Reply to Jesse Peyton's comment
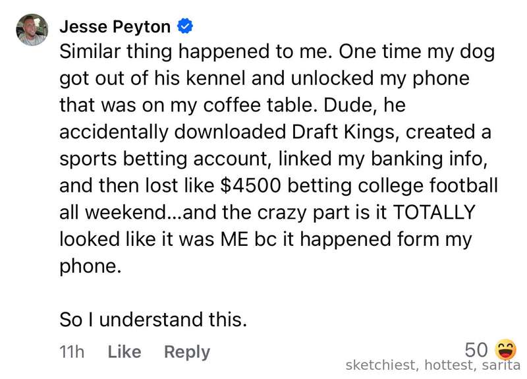 coord(187,353)
